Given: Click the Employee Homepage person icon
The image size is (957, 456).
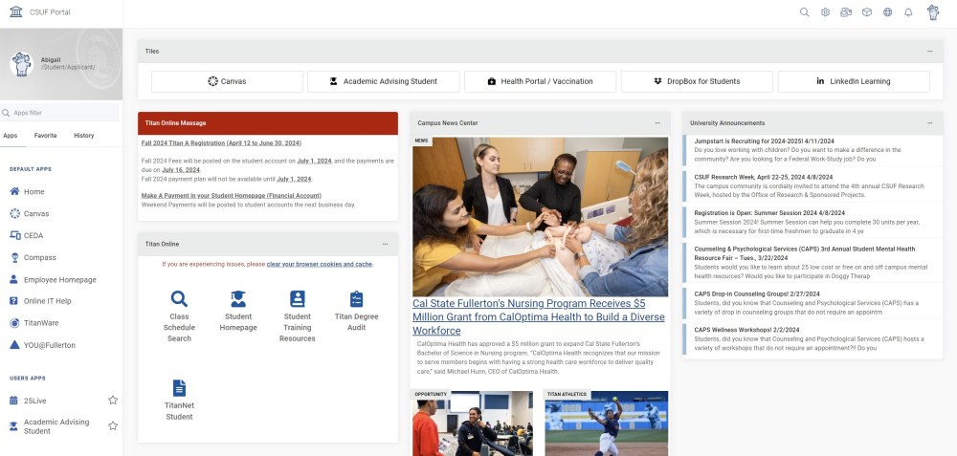Looking at the screenshot, I should click(14, 279).
